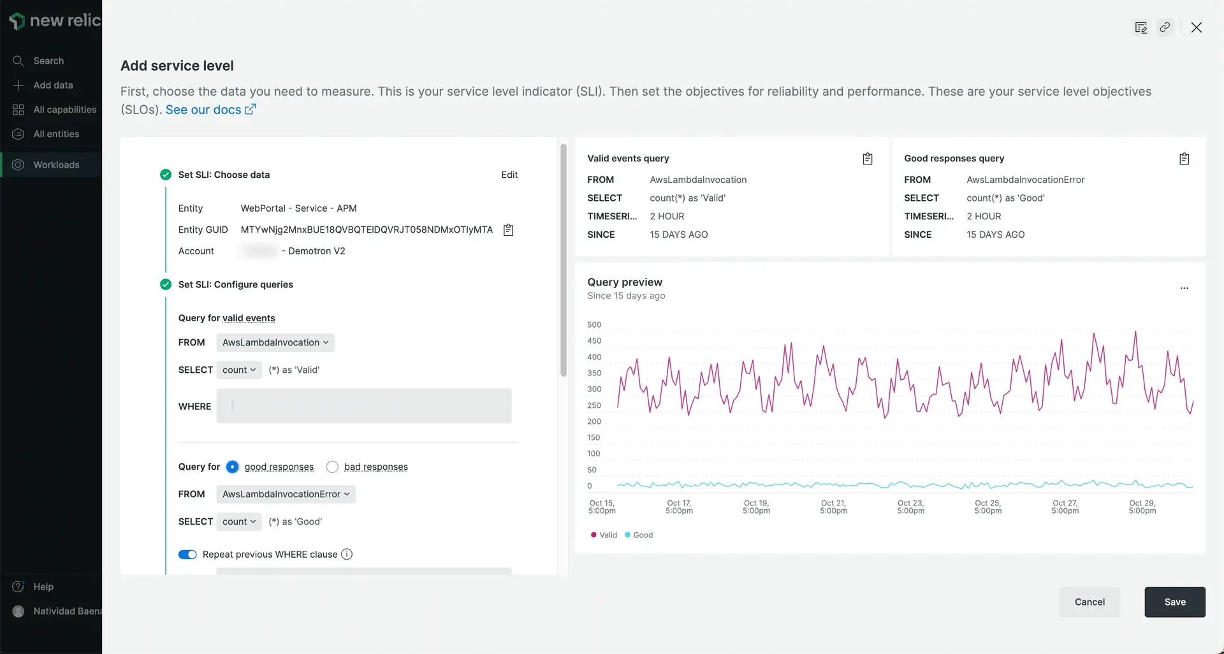
Task: Copy the Entity GUID to clipboard
Action: coord(508,230)
